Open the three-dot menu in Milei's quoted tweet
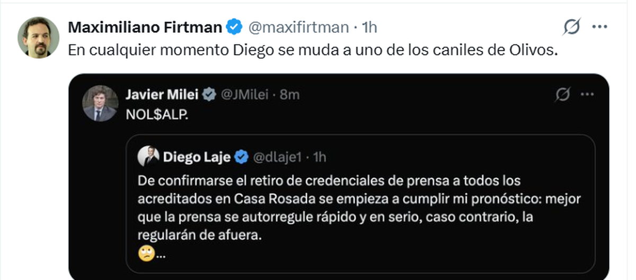 (x=587, y=95)
